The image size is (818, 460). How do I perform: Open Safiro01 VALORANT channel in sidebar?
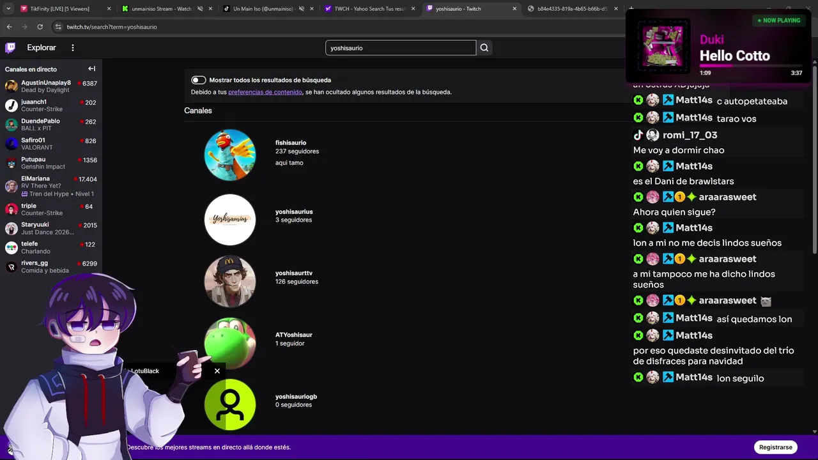tap(51, 144)
